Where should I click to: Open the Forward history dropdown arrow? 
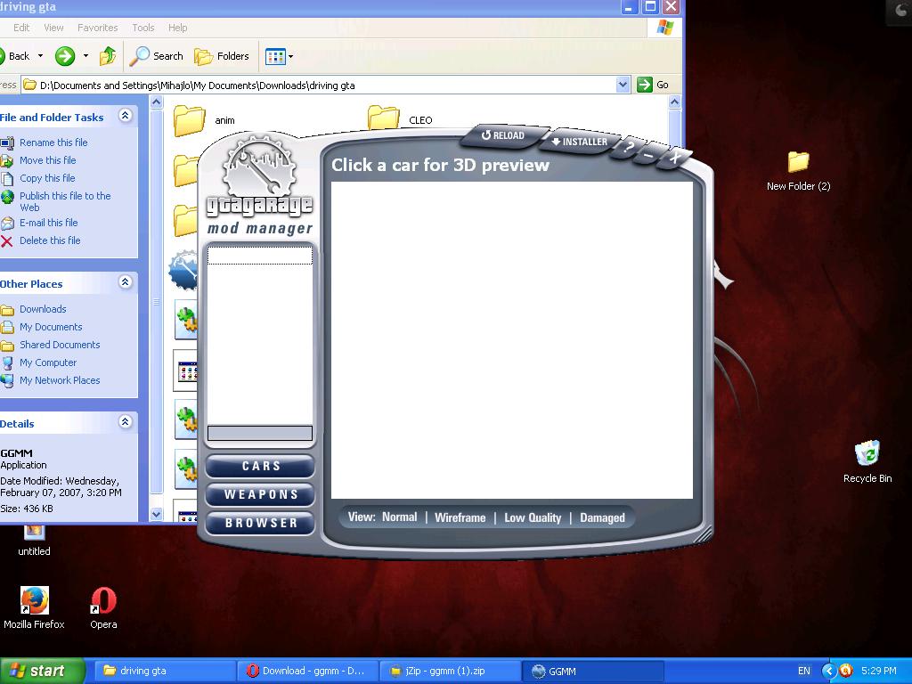point(85,56)
